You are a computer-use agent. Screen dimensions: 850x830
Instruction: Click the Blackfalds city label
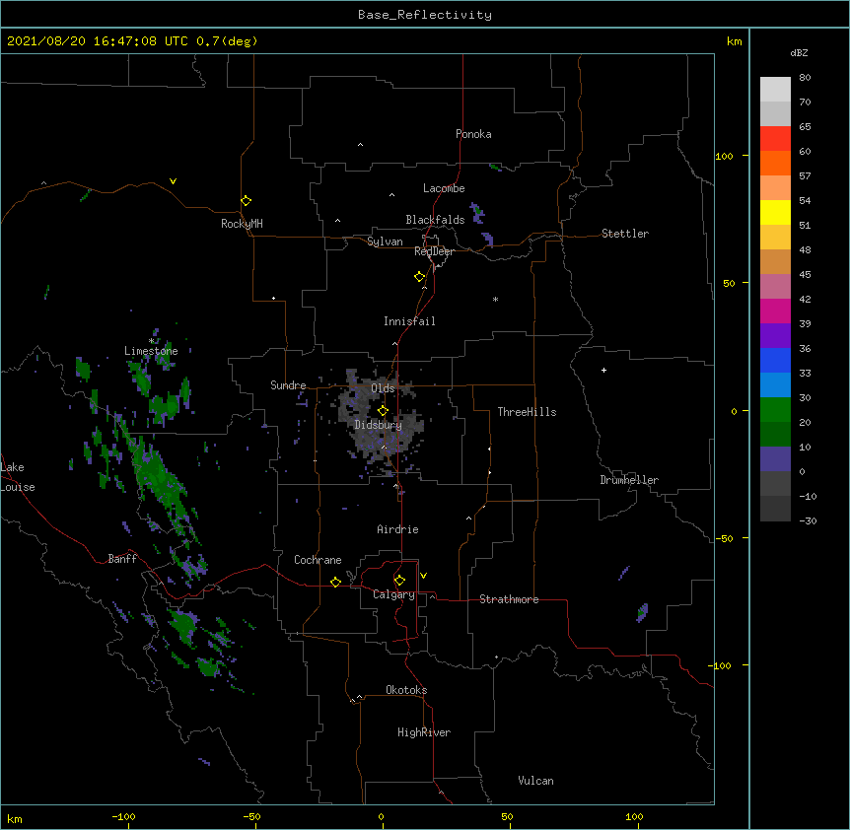point(435,220)
